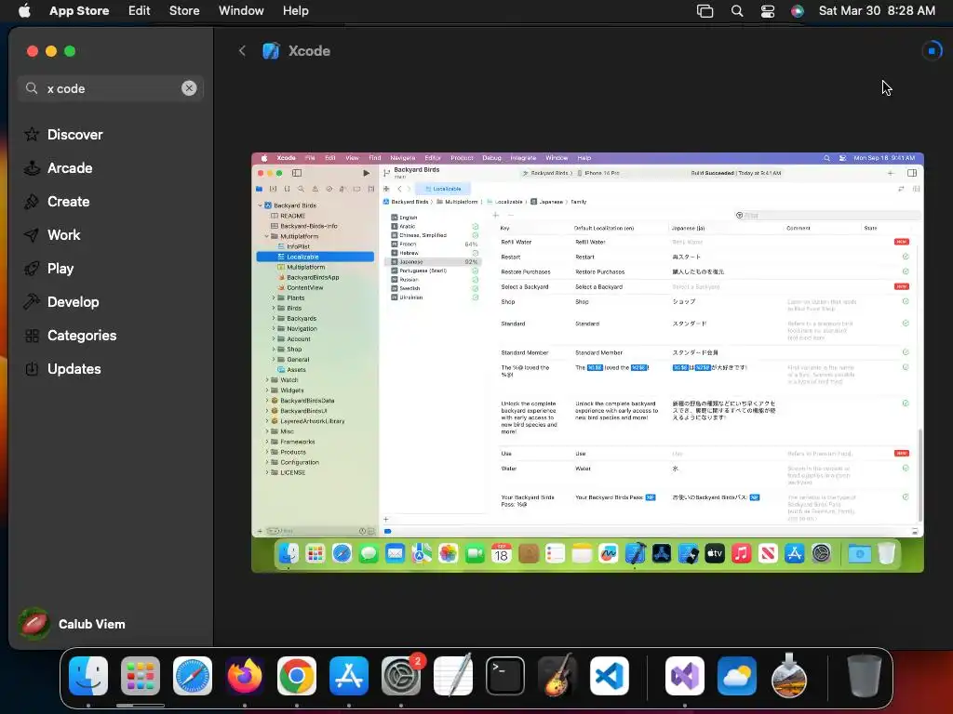Open the date and time notification panel
The width and height of the screenshot is (953, 714).
(877, 10)
